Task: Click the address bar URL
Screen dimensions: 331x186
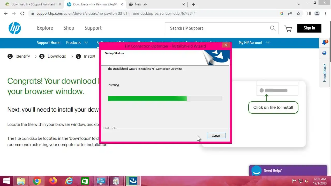Action: tap(116, 13)
